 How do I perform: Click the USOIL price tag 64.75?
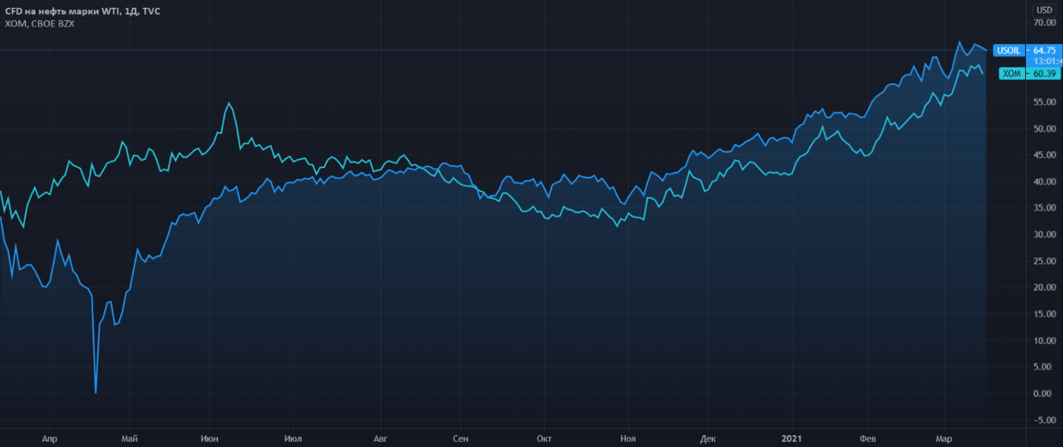(x=1044, y=51)
